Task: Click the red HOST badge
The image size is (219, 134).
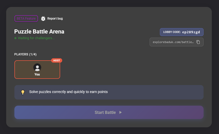Action: tap(57, 61)
